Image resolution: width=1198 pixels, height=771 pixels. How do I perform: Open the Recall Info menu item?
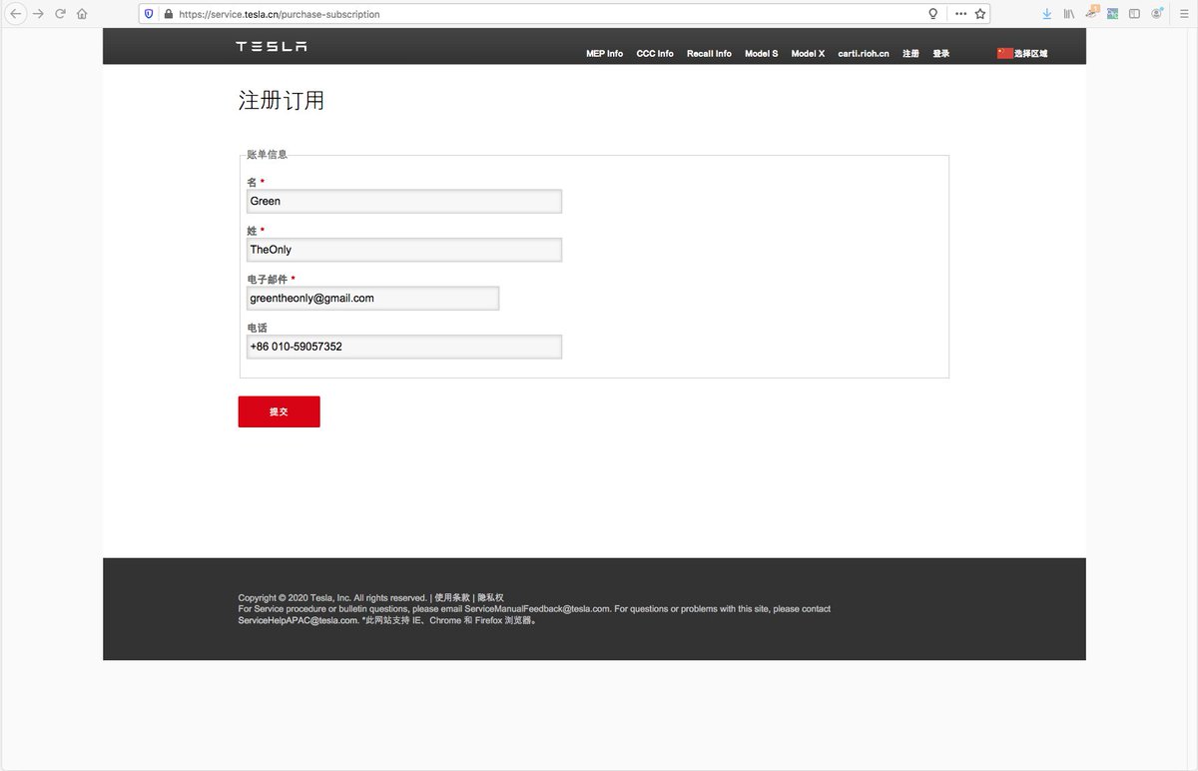click(709, 54)
